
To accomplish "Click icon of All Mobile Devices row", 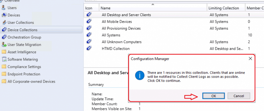I will click(89, 21).
